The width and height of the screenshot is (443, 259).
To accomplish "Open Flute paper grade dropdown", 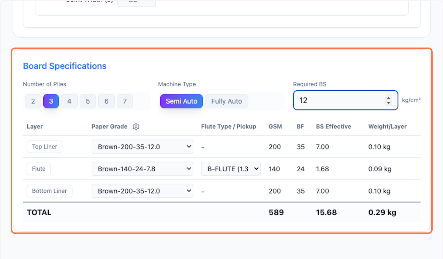I will (142, 169).
